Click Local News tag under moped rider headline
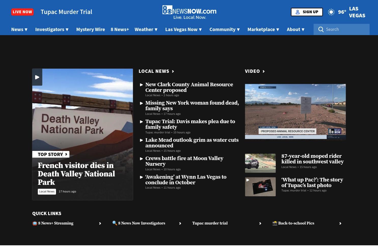 [289, 167]
